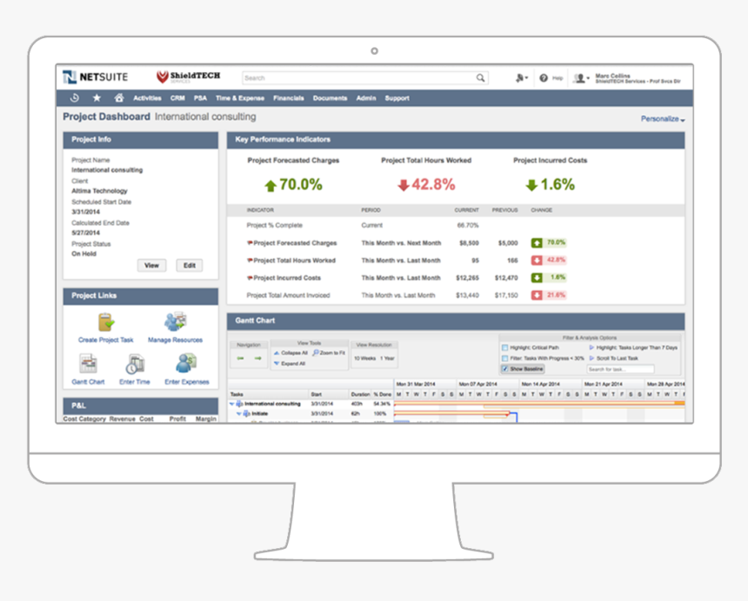Viewport: 748px width, 601px height.
Task: Open the Enter Expenses link
Action: 186,382
